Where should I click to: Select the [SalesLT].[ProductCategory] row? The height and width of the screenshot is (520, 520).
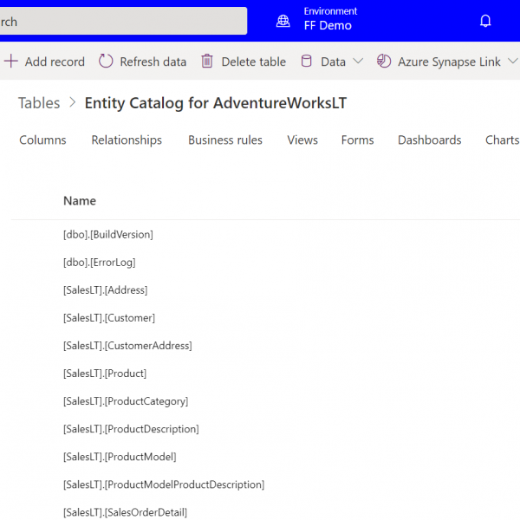126,401
